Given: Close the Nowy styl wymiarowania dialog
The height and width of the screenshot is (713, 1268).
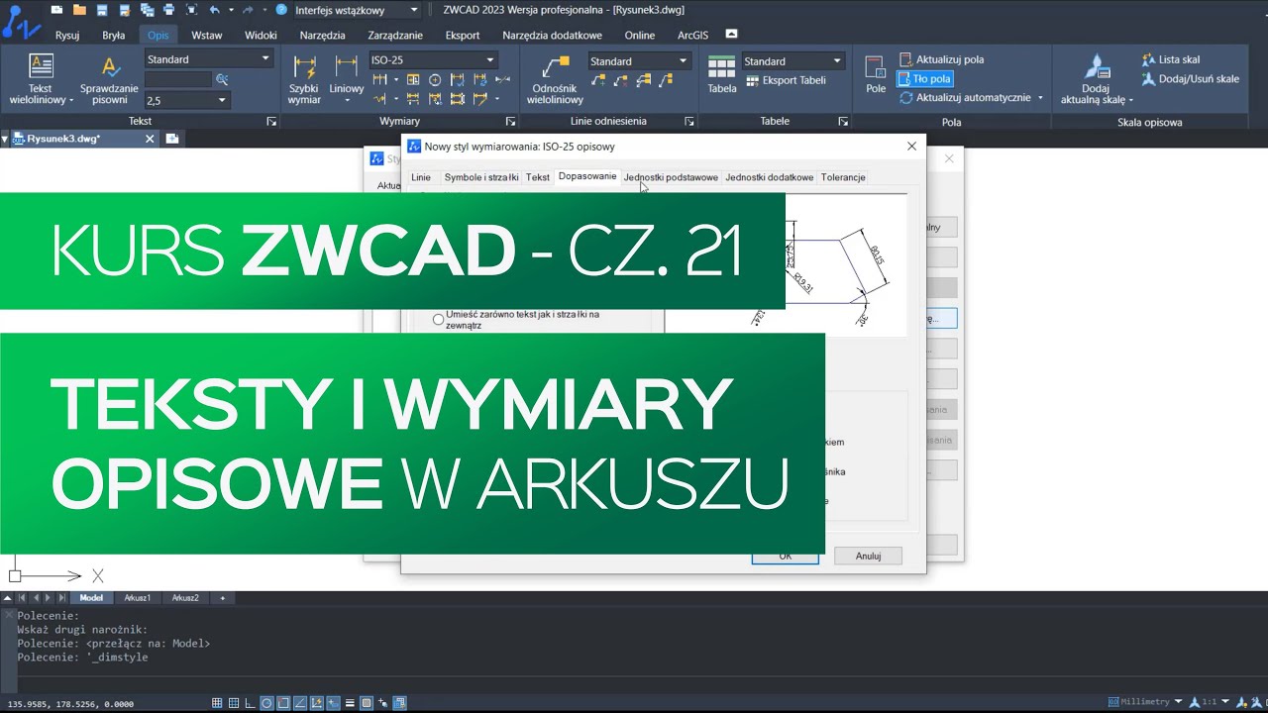Looking at the screenshot, I should point(911,146).
